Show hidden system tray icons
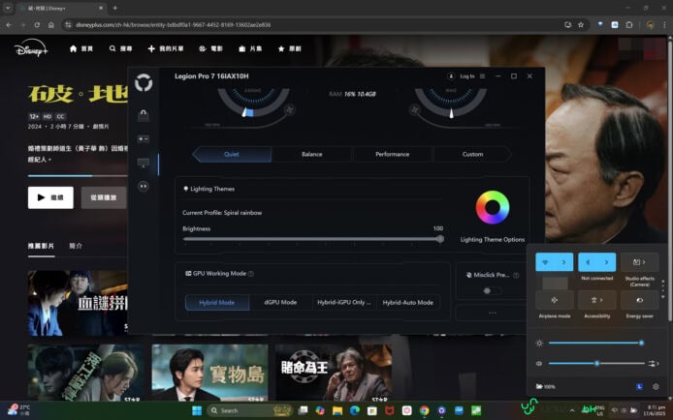This screenshot has width=673, height=420. [x=572, y=411]
